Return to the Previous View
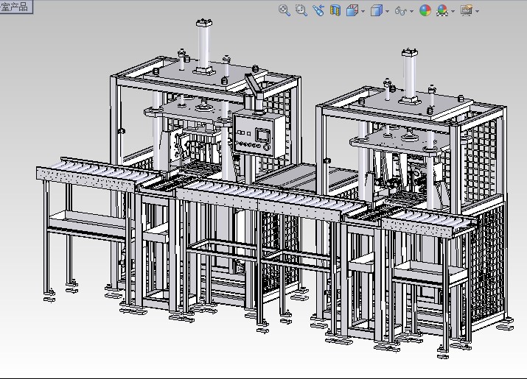 click(318, 10)
